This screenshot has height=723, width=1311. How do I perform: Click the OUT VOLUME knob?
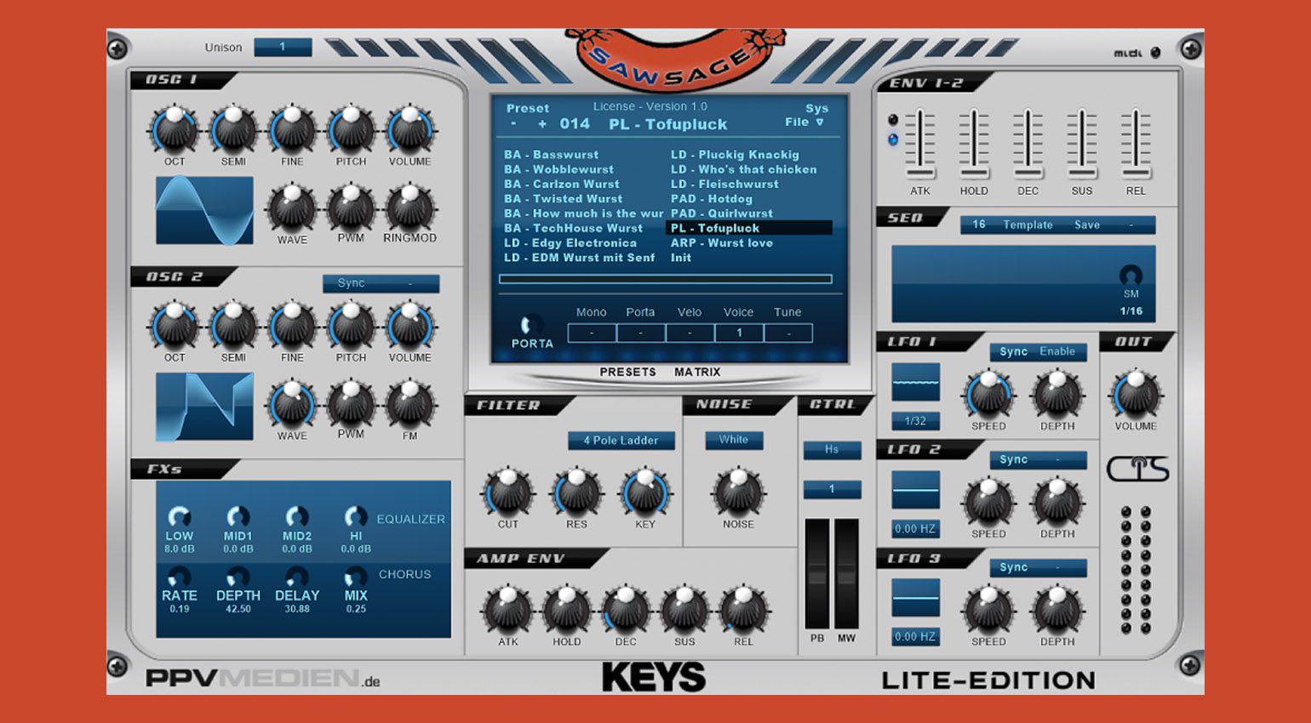(x=1136, y=394)
